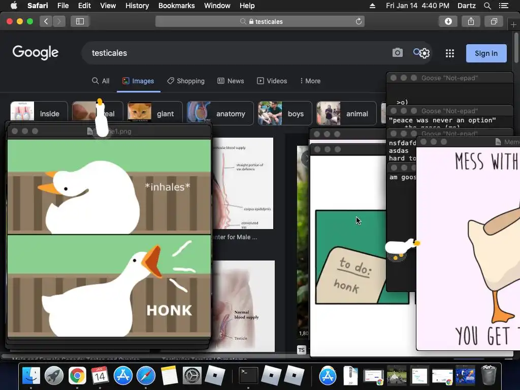Open the ZIP file in the Dock
520x390 pixels.
[x=350, y=376]
